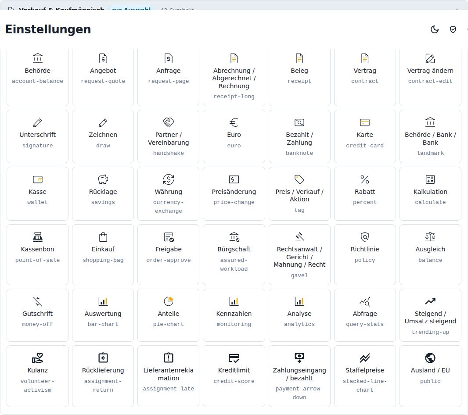
Task: Choose the Zahlungseingang payment-arrow-down card
Action: tap(299, 376)
